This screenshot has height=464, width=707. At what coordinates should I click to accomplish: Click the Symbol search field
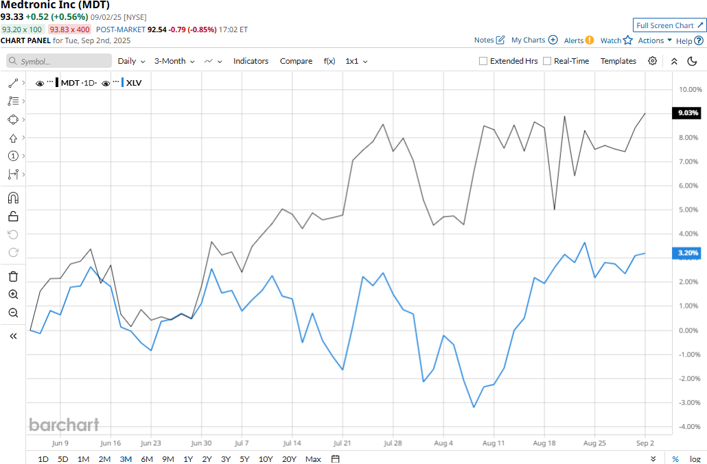59,61
